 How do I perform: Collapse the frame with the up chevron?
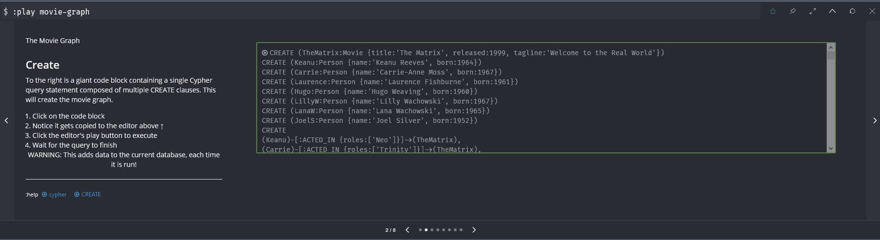tap(833, 11)
